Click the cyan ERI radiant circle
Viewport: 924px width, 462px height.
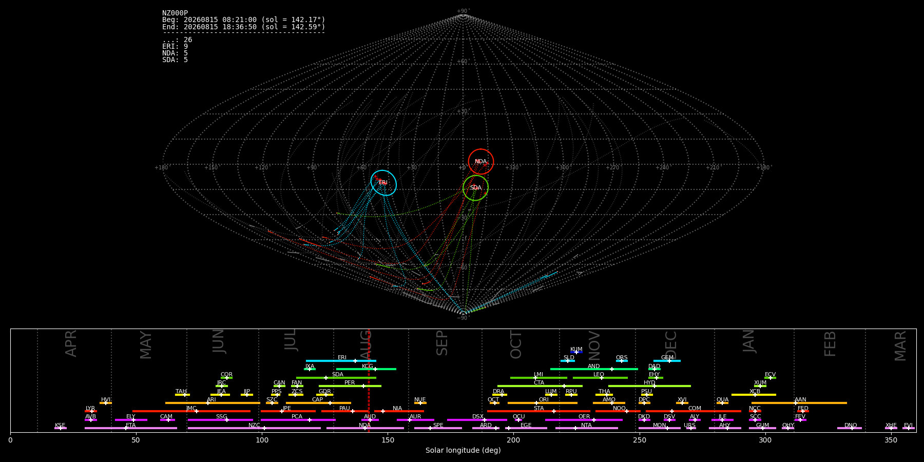[x=383, y=183]
